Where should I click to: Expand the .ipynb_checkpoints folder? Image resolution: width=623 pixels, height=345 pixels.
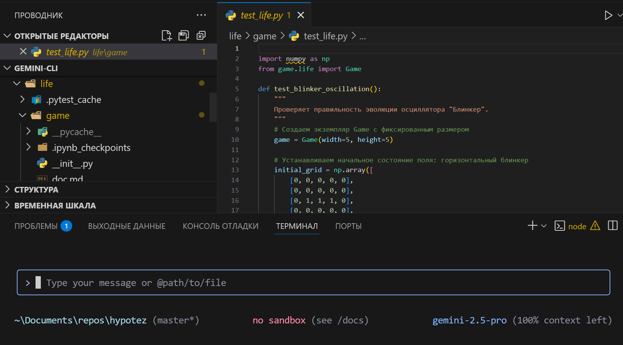tap(28, 148)
